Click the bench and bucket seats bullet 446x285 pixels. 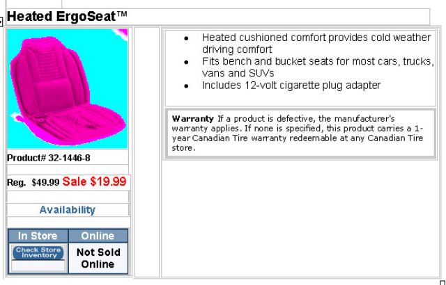317,67
